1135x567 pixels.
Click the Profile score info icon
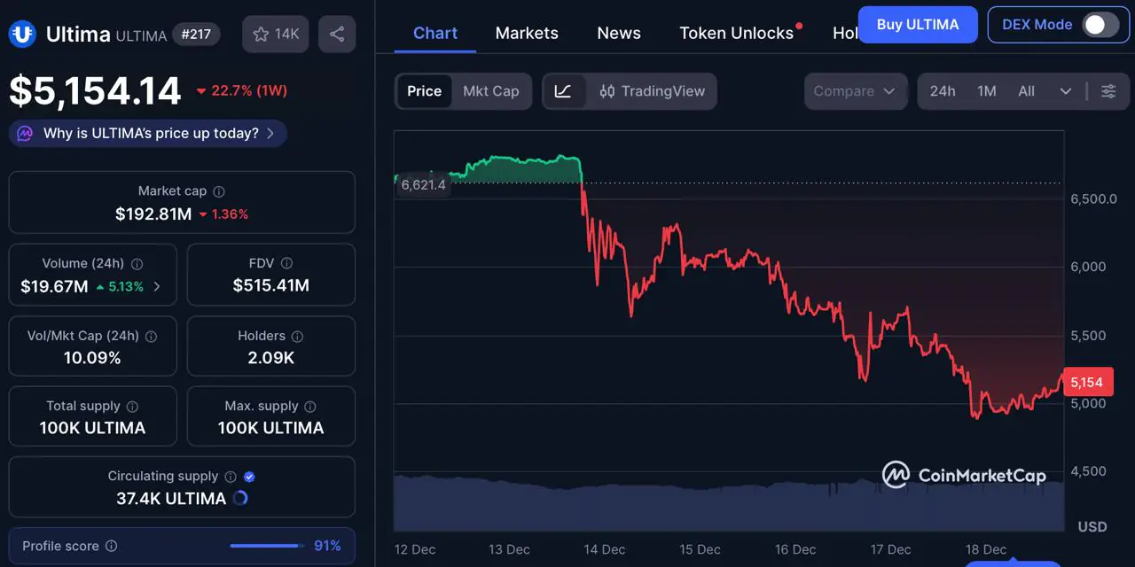point(111,547)
